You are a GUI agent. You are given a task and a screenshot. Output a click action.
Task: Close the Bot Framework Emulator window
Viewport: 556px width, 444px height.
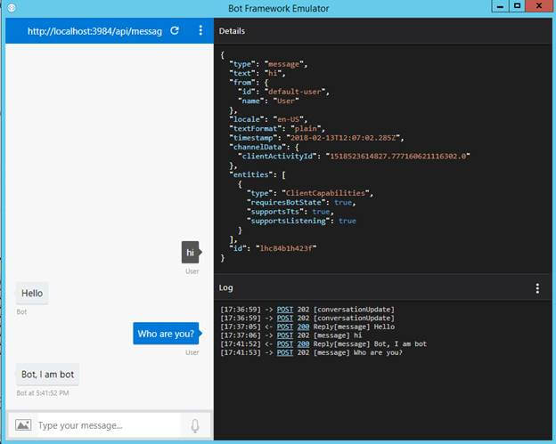point(539,6)
